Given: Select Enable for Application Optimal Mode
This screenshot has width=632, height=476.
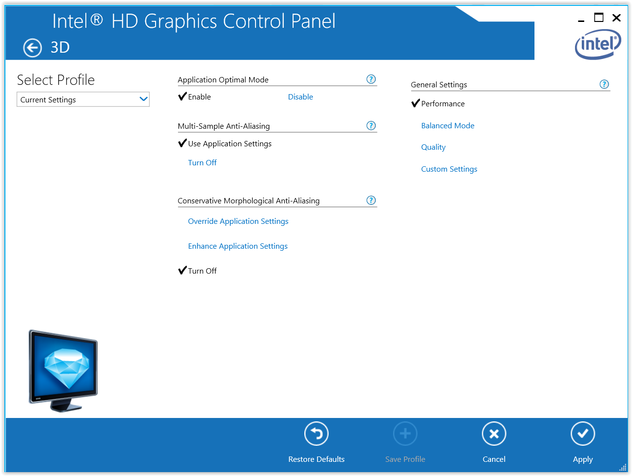Looking at the screenshot, I should coord(199,97).
